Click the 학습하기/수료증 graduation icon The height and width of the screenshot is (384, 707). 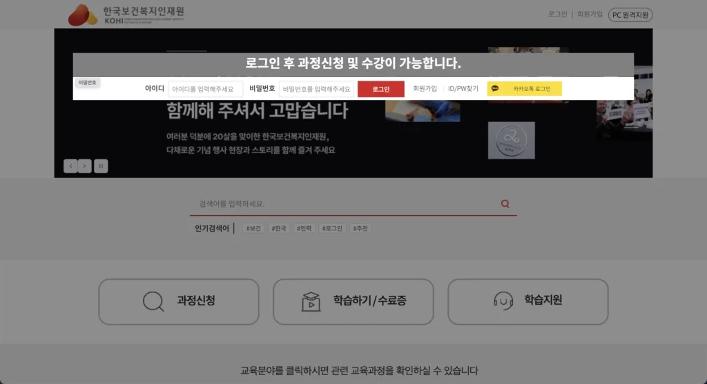[311, 301]
